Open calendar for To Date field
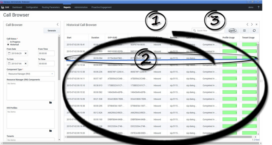Screen dimensions: 272x145 click(x=9, y=64)
